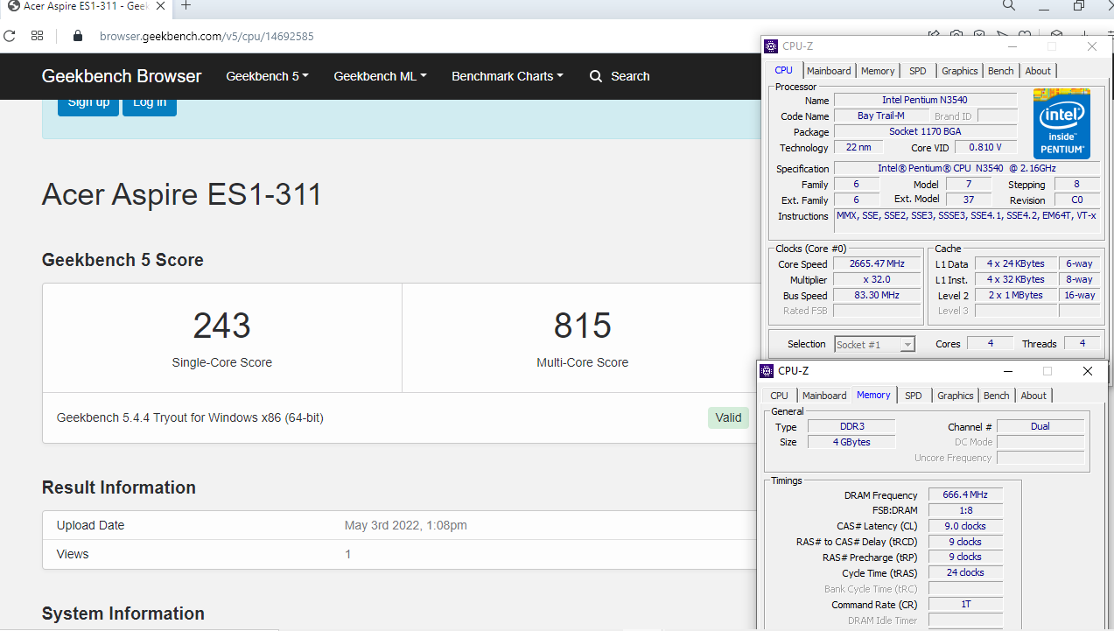This screenshot has width=1114, height=631.
Task: Switch to Graphics tab in lower CPU-Z
Action: point(956,396)
